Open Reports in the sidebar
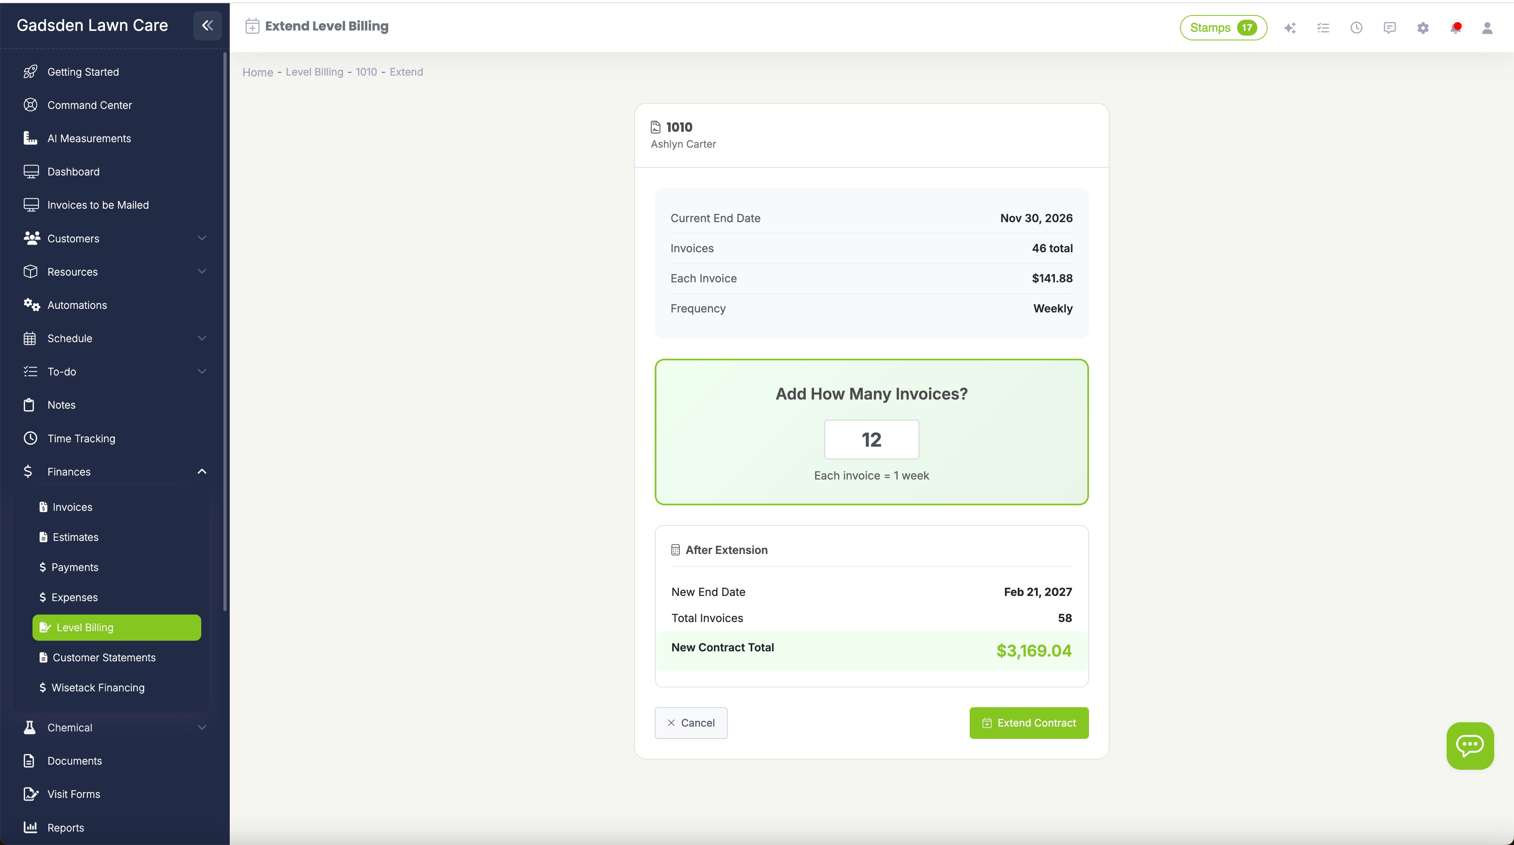The width and height of the screenshot is (1514, 845). 65,827
